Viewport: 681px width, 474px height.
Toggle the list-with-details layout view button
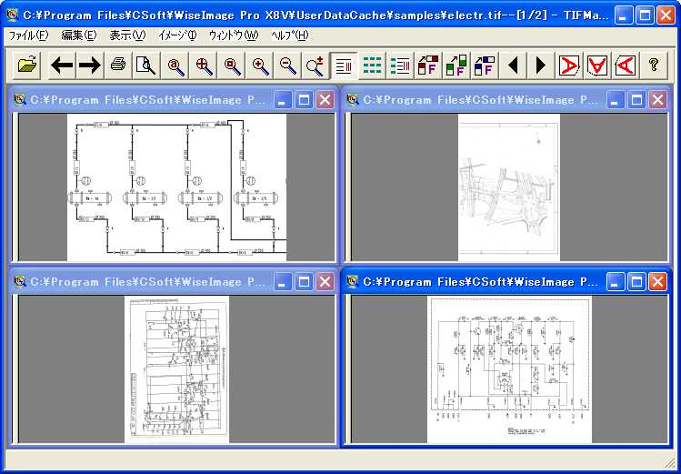point(399,65)
